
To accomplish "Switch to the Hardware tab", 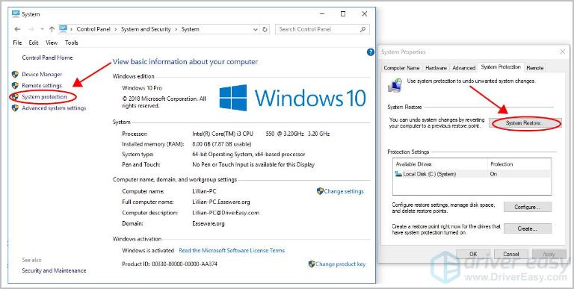I will coord(436,68).
